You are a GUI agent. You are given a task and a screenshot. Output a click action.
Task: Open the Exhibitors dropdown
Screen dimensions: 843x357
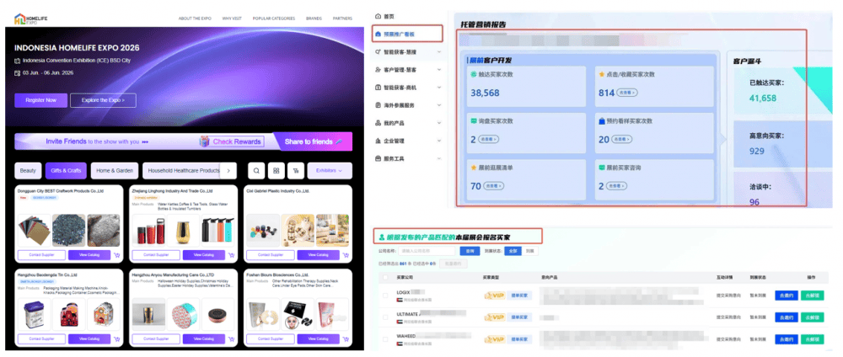[330, 171]
